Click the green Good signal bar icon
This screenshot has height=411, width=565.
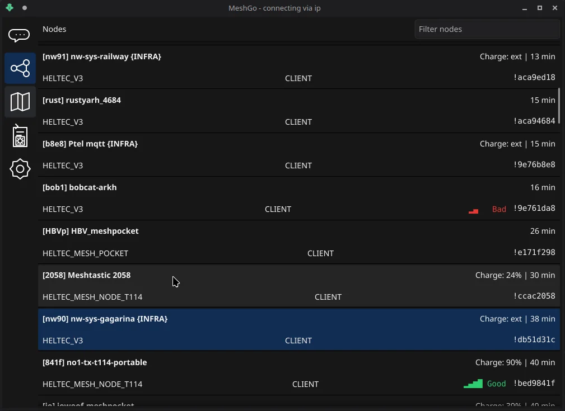473,384
